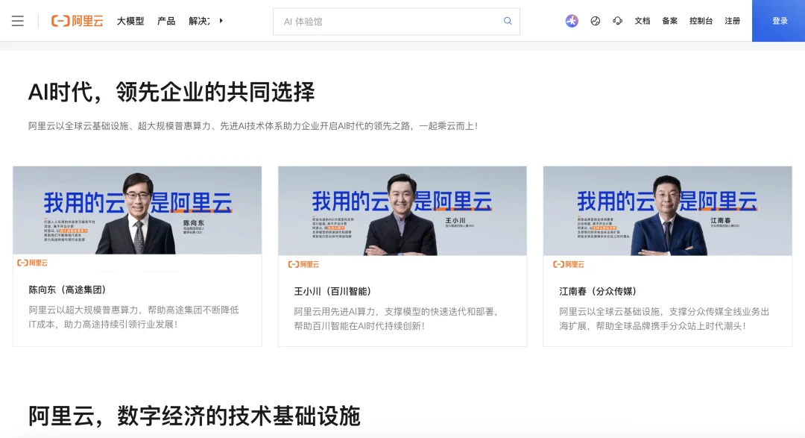Open the hamburger navigation menu
805x438 pixels.
click(18, 21)
